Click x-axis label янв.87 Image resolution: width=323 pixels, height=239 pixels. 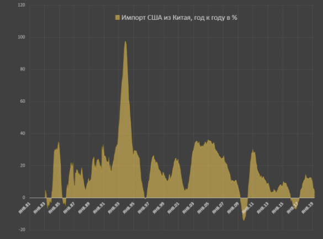pos(69,208)
